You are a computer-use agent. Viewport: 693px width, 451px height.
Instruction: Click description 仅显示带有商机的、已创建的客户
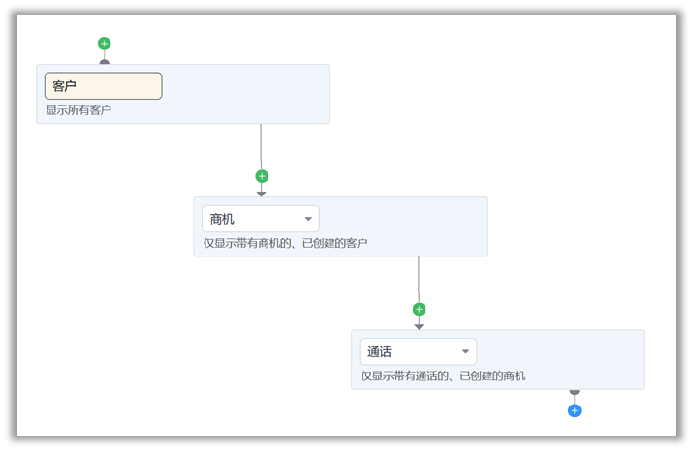point(285,243)
